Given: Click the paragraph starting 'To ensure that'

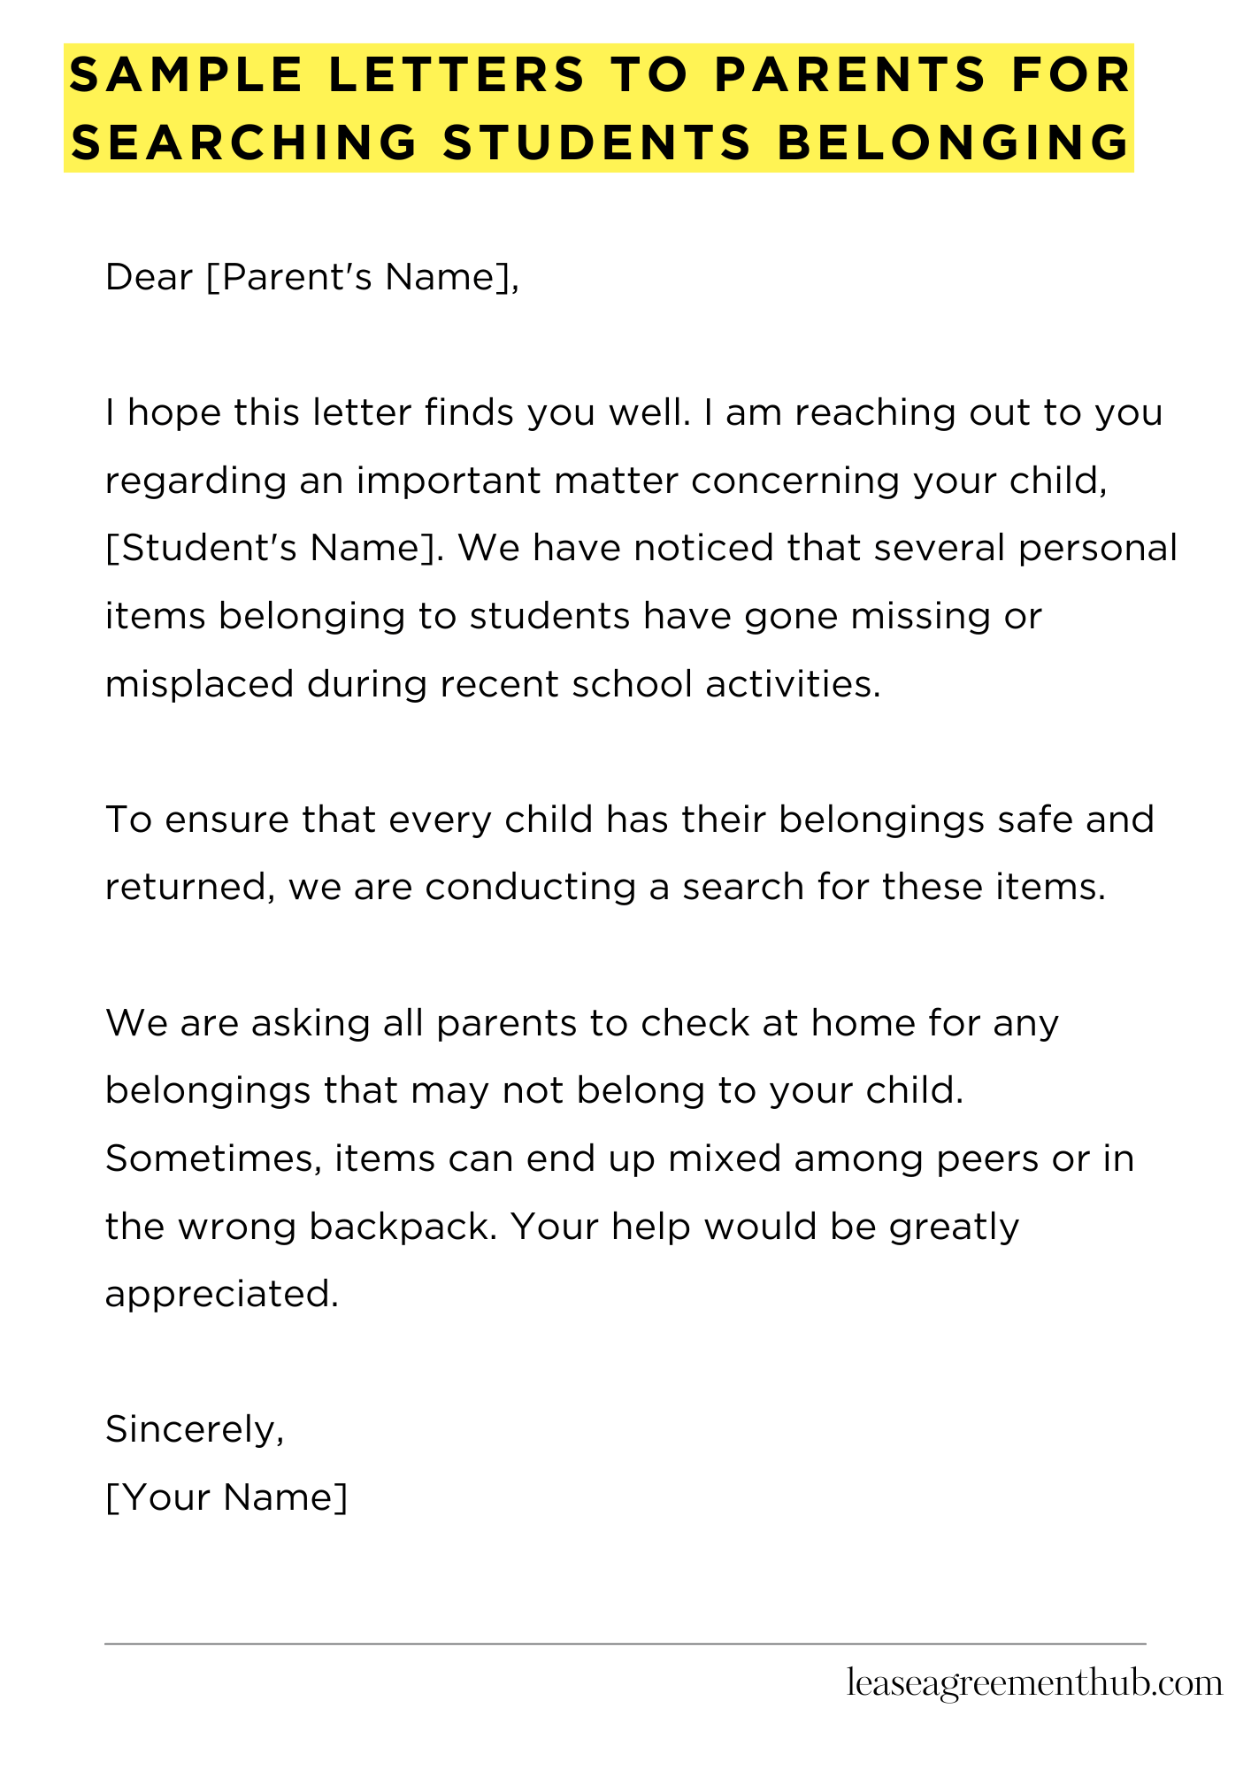Looking at the screenshot, I should click(x=630, y=853).
